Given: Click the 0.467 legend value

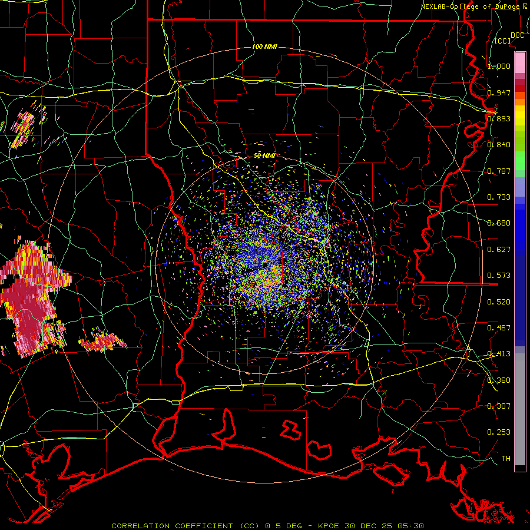Looking at the screenshot, I should 499,328.
